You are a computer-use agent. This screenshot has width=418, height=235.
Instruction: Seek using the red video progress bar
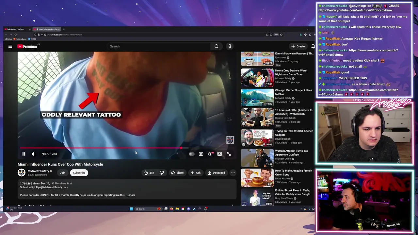[x=127, y=148]
